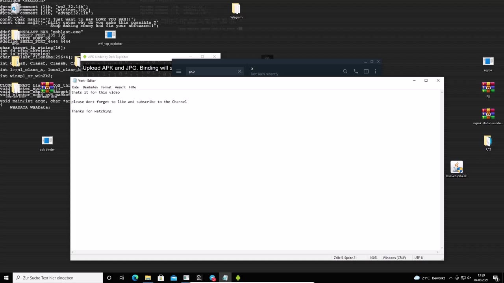The height and width of the screenshot is (283, 504).
Task: Click the APK binder window title bar icon
Action: [x=85, y=57]
